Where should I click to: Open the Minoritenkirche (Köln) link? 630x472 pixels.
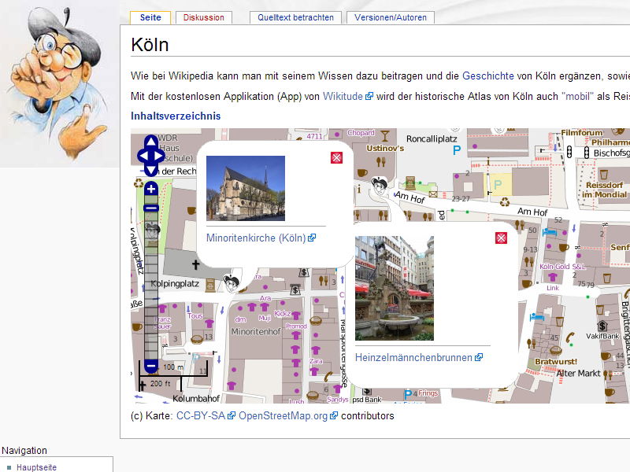261,238
